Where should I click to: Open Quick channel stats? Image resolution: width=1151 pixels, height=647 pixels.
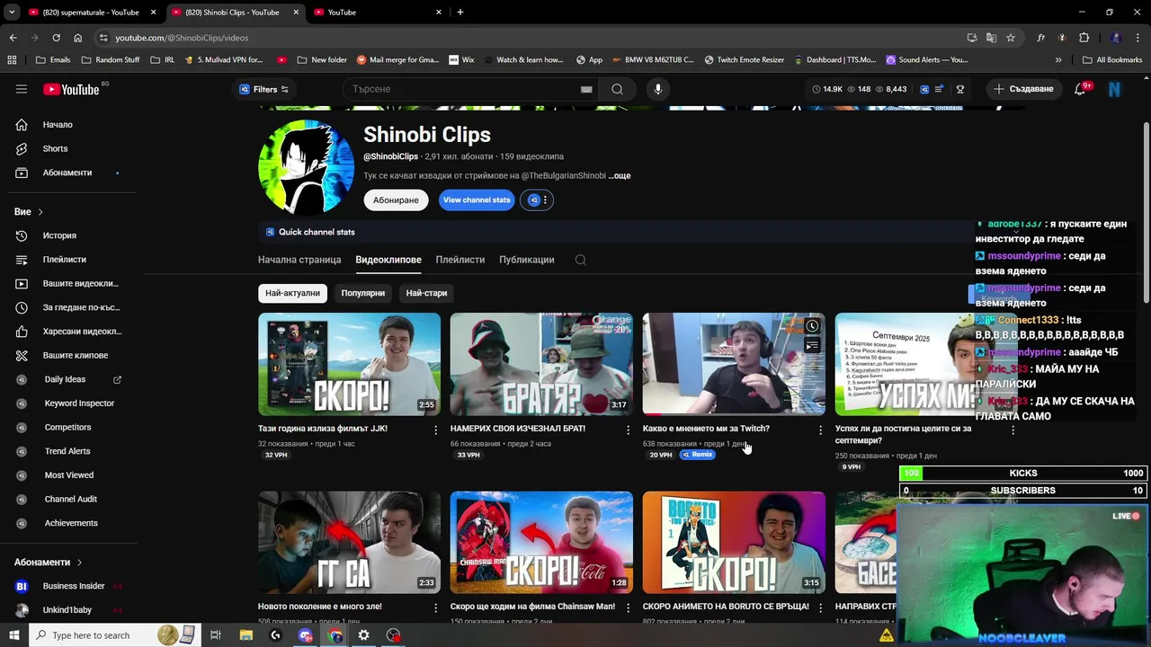[x=310, y=232]
